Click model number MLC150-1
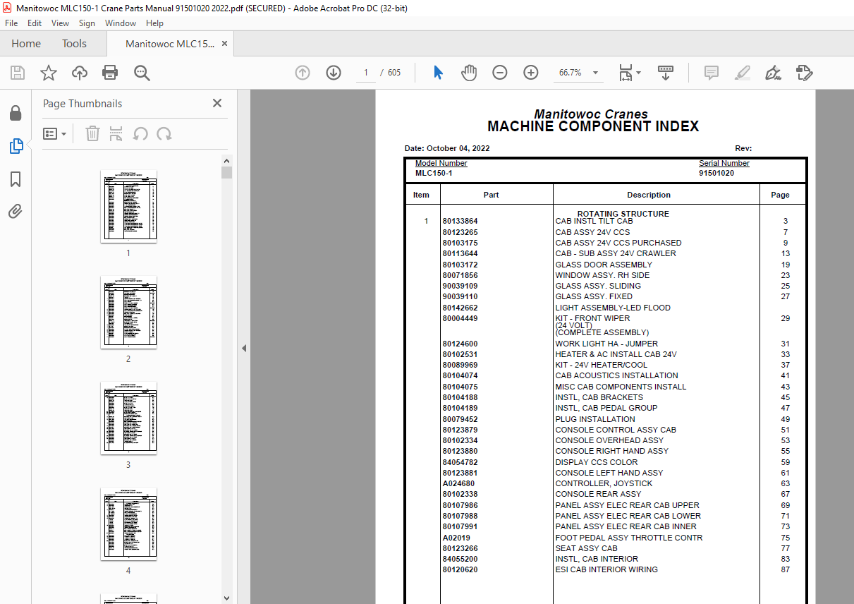This screenshot has width=854, height=604. point(434,173)
